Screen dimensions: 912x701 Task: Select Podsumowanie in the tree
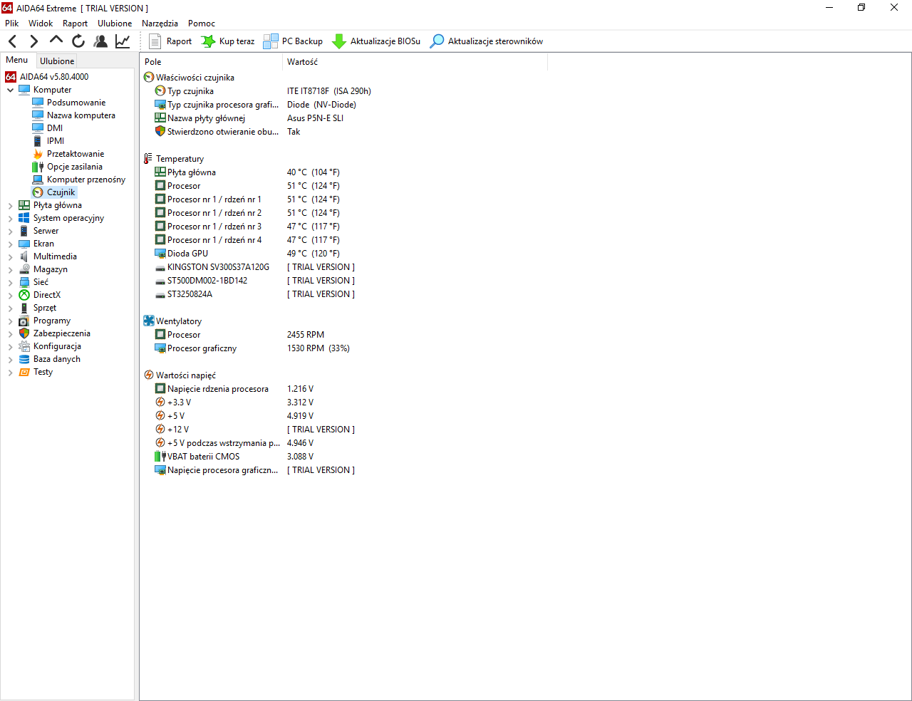point(69,103)
